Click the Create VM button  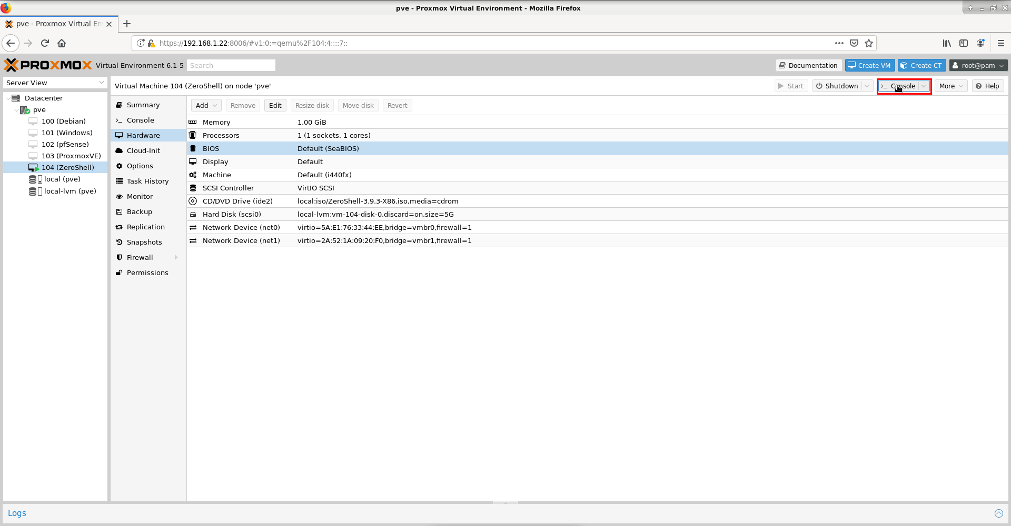[x=869, y=65]
